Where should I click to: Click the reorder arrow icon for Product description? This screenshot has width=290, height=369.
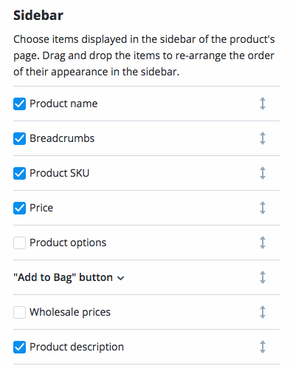pyautogui.click(x=263, y=347)
